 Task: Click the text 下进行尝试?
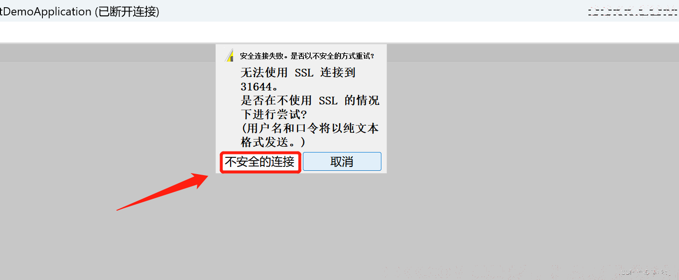274,115
